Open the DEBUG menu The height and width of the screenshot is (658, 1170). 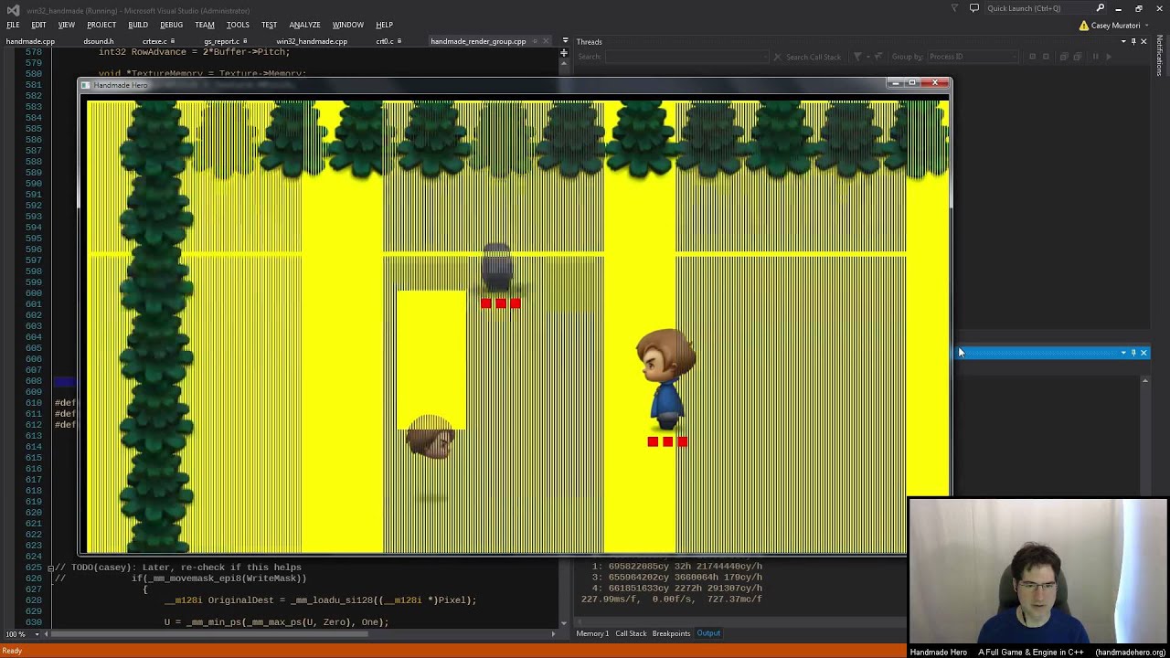[171, 25]
